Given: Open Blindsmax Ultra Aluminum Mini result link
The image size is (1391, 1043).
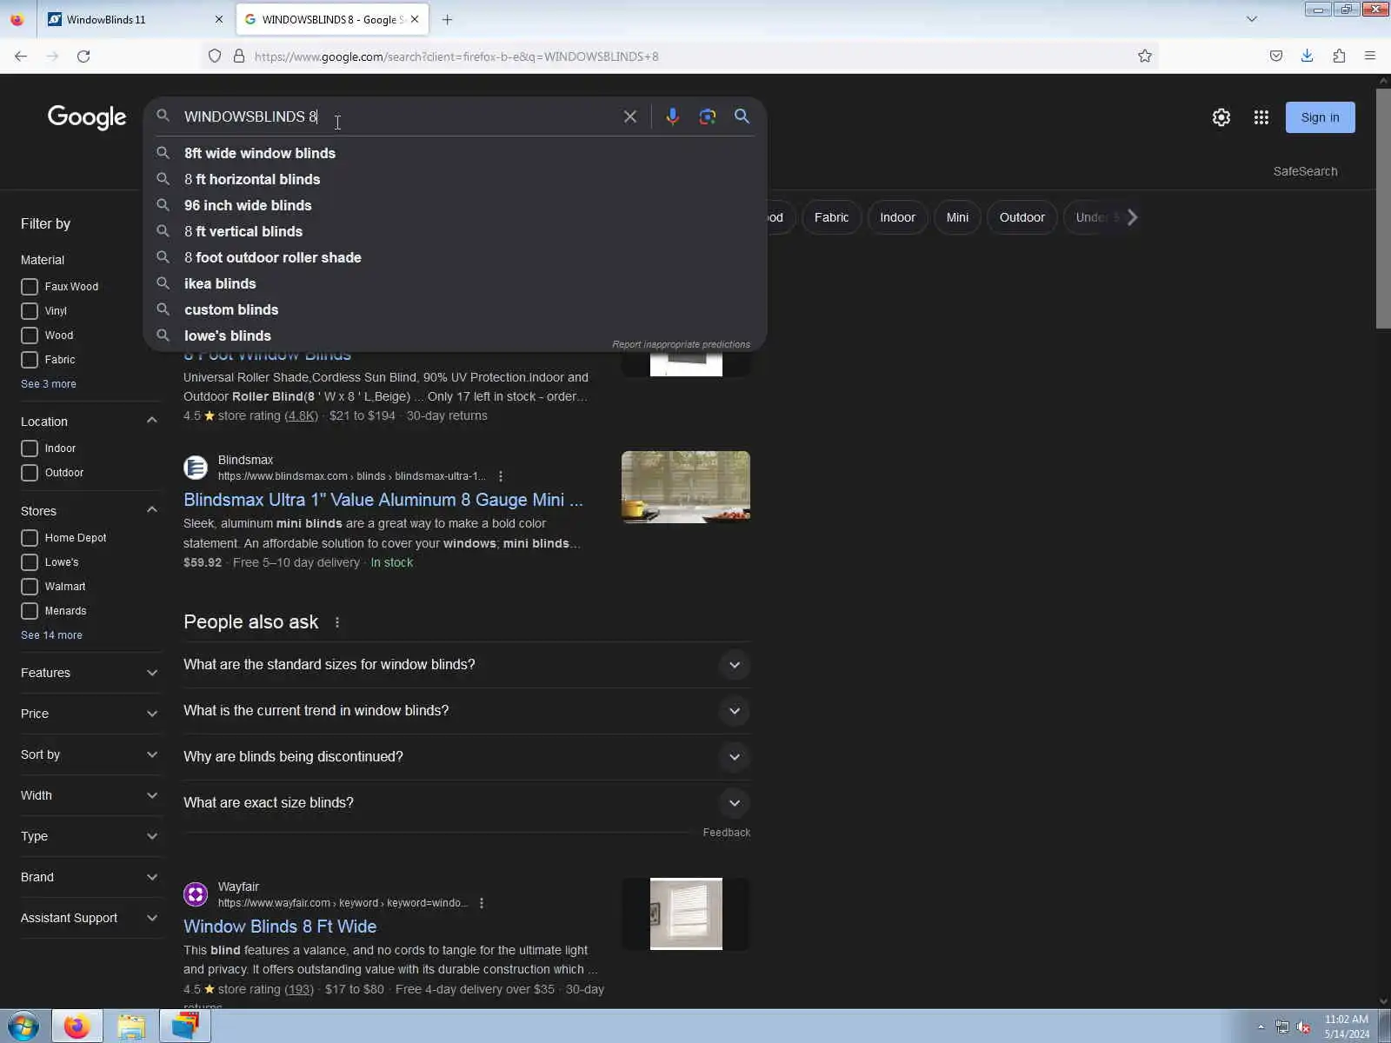Looking at the screenshot, I should [x=383, y=500].
